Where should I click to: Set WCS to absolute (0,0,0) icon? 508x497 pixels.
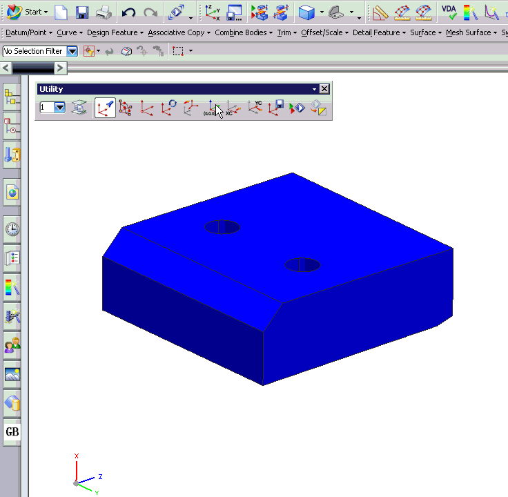pos(212,108)
